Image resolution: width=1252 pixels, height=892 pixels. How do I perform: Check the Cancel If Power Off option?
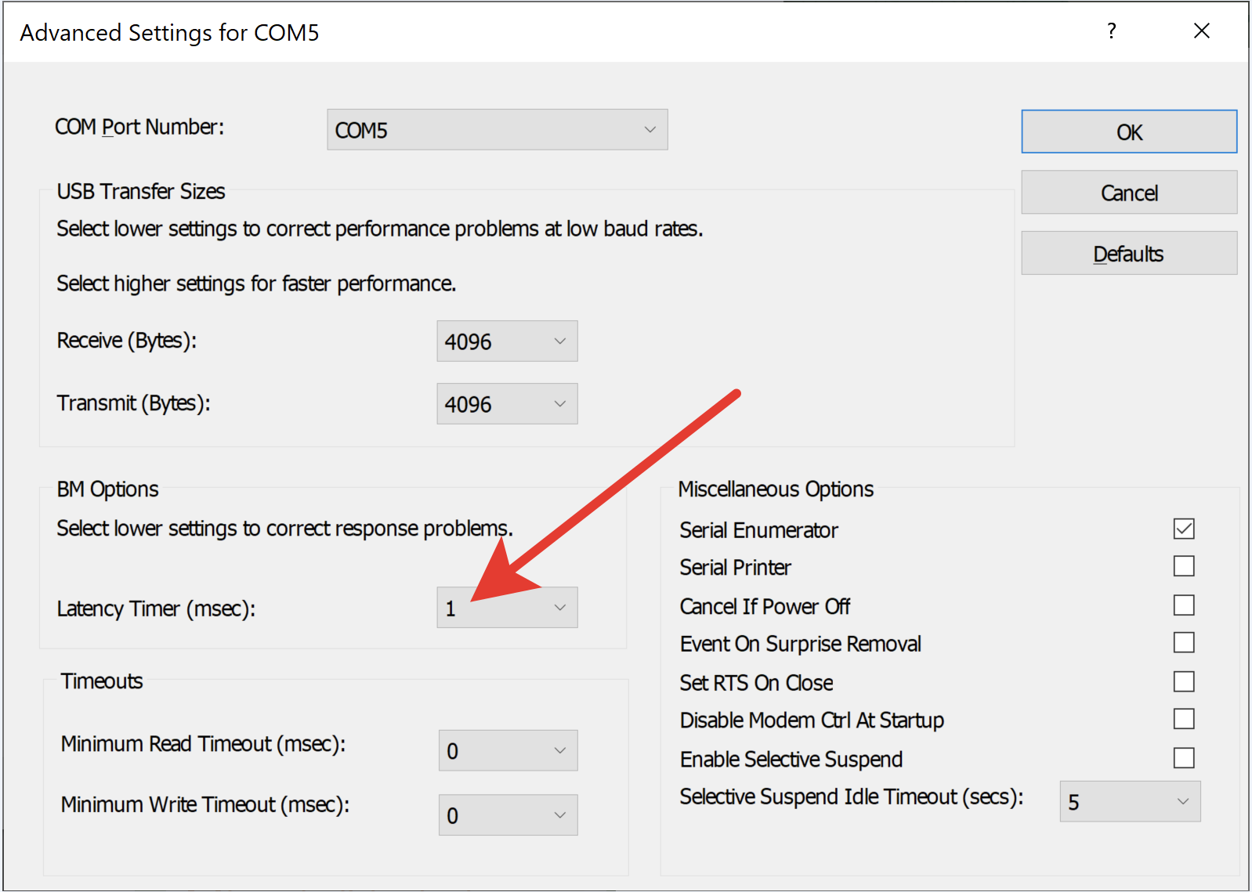[x=1183, y=605]
